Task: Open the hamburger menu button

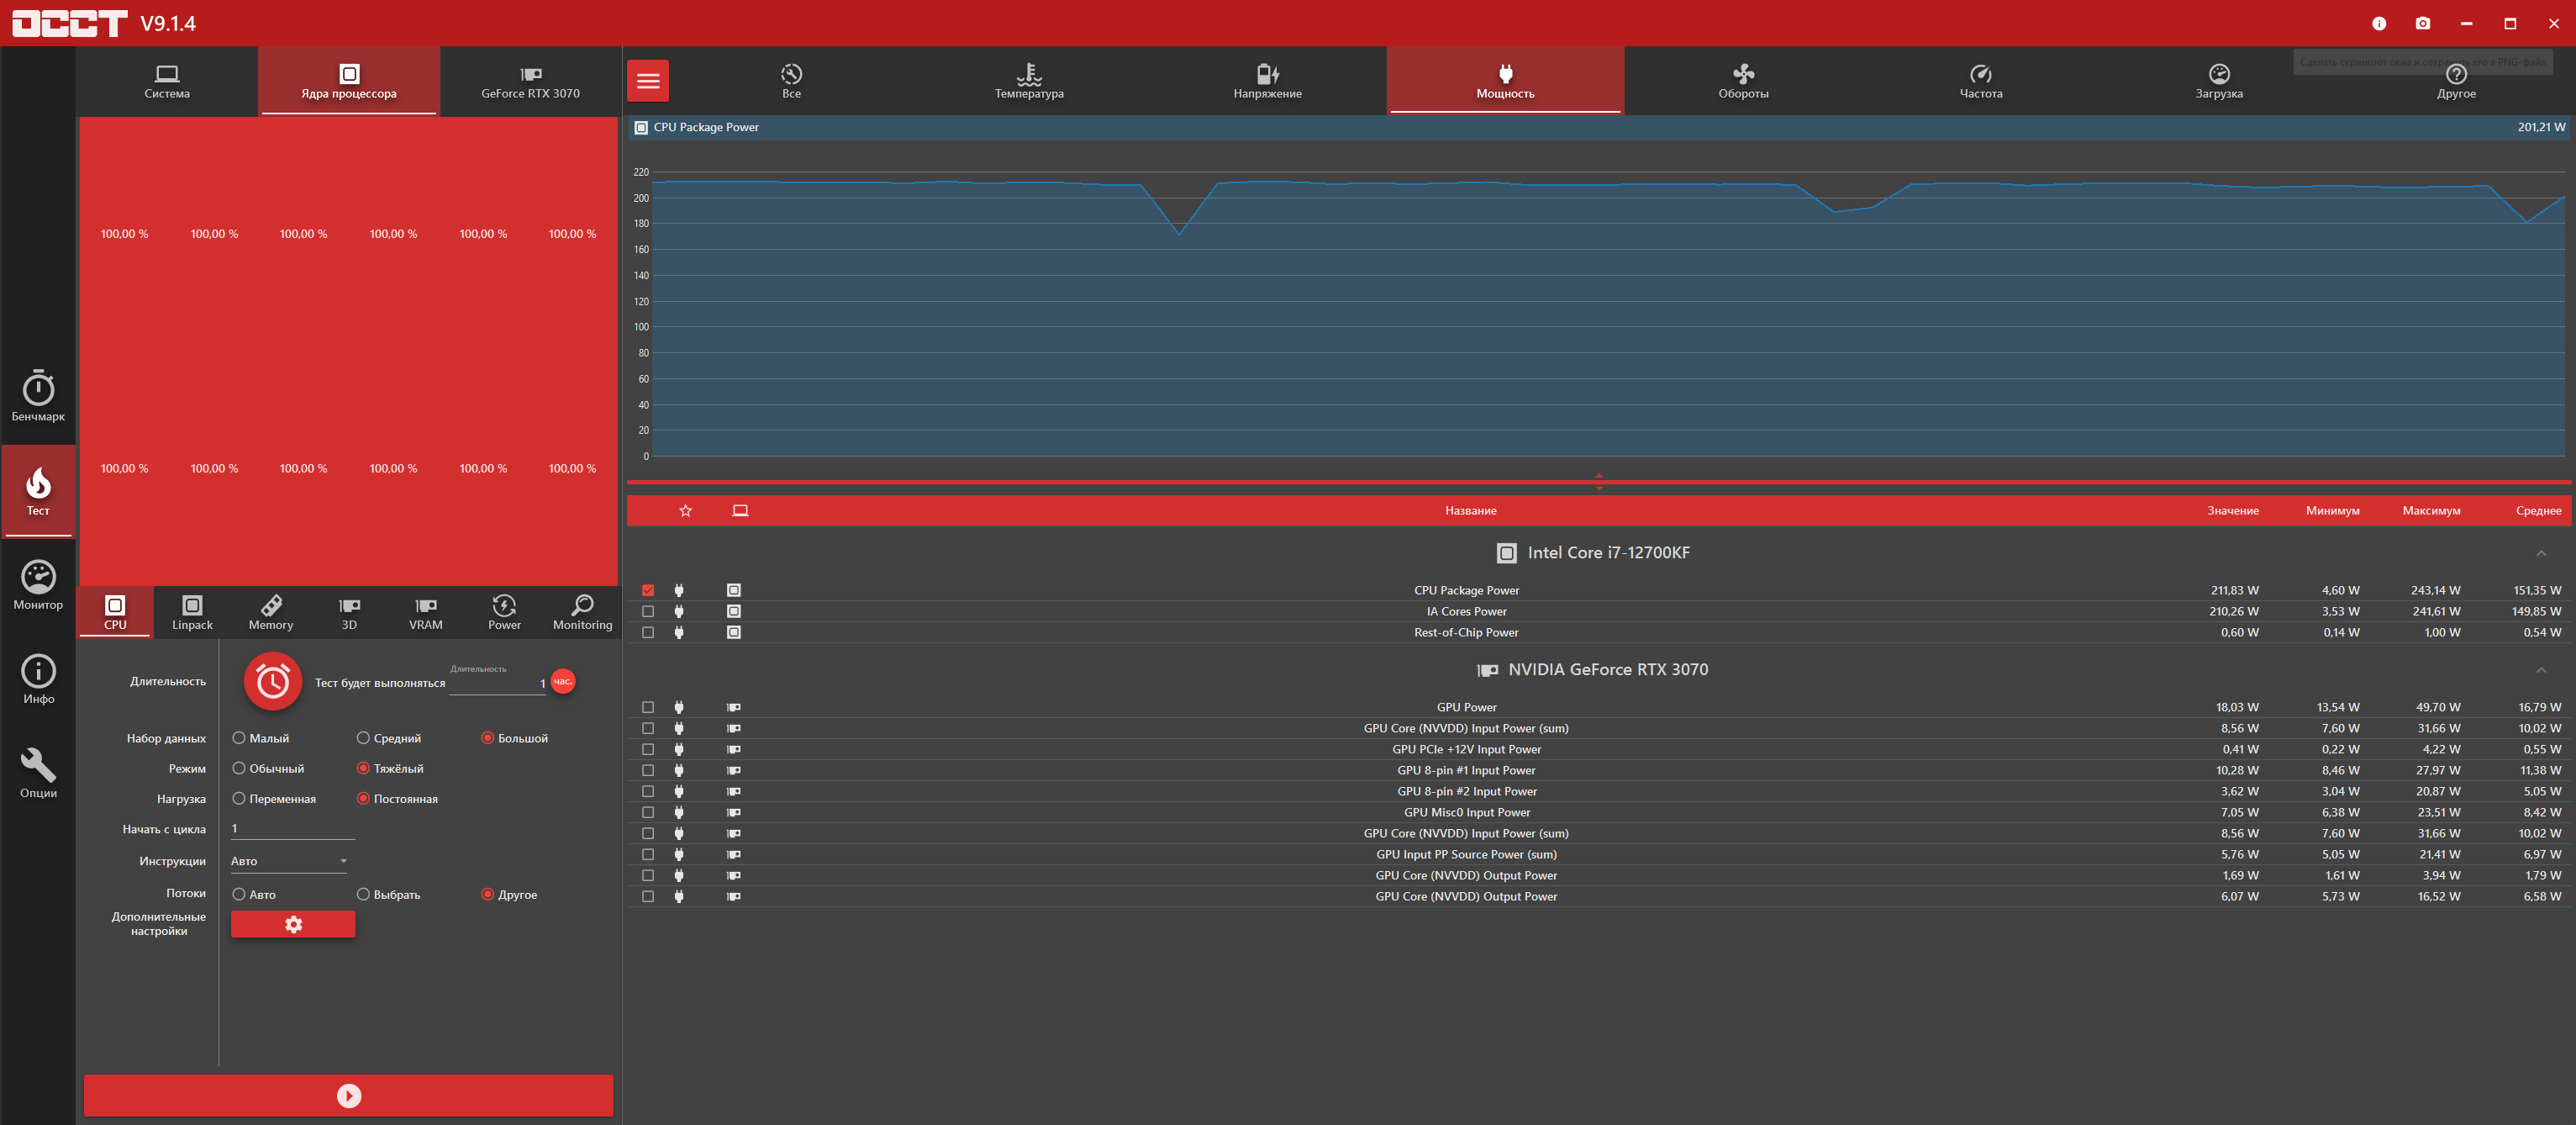Action: click(648, 81)
